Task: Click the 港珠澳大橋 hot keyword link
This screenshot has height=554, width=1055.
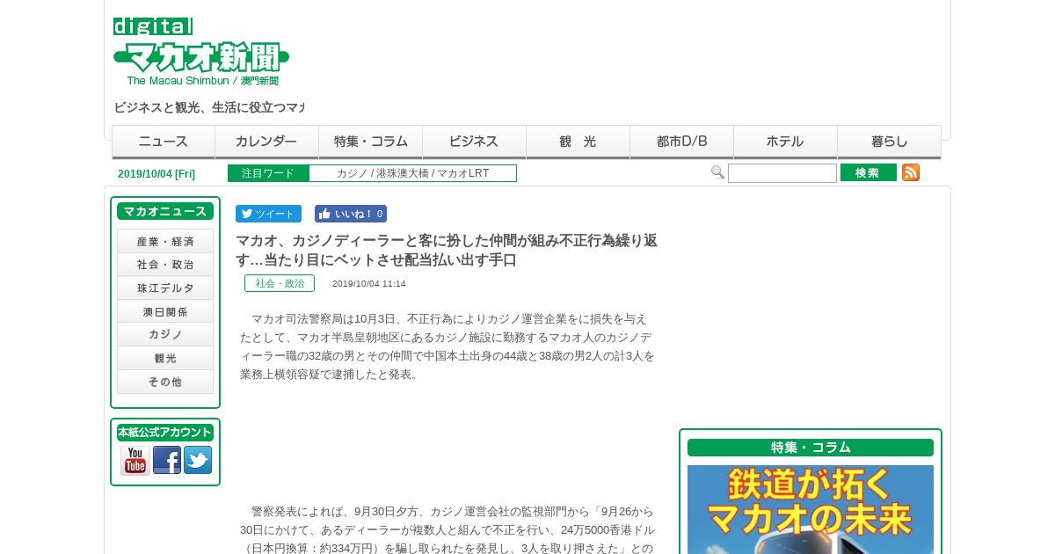Action: click(x=403, y=173)
